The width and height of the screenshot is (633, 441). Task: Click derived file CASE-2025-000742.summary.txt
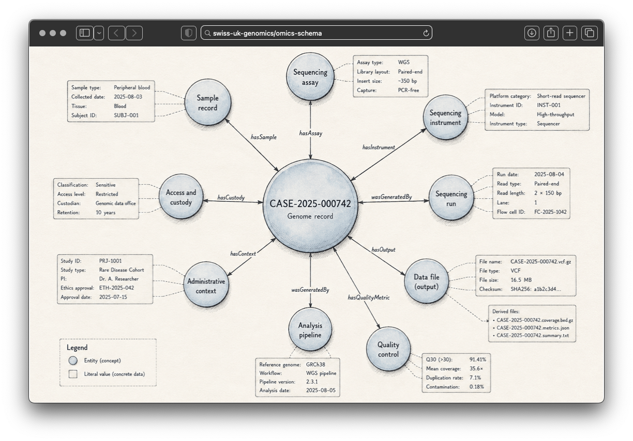click(x=533, y=336)
